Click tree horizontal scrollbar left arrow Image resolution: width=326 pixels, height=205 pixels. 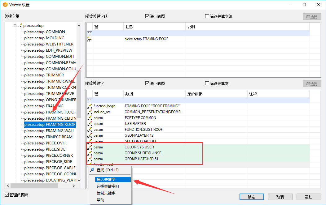click(x=8, y=186)
